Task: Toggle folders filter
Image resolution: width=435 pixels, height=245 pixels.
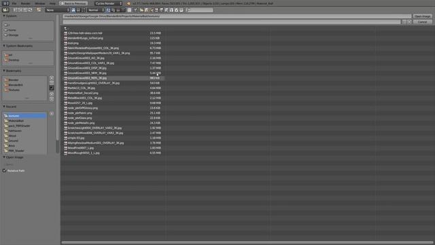Action: coord(141,10)
